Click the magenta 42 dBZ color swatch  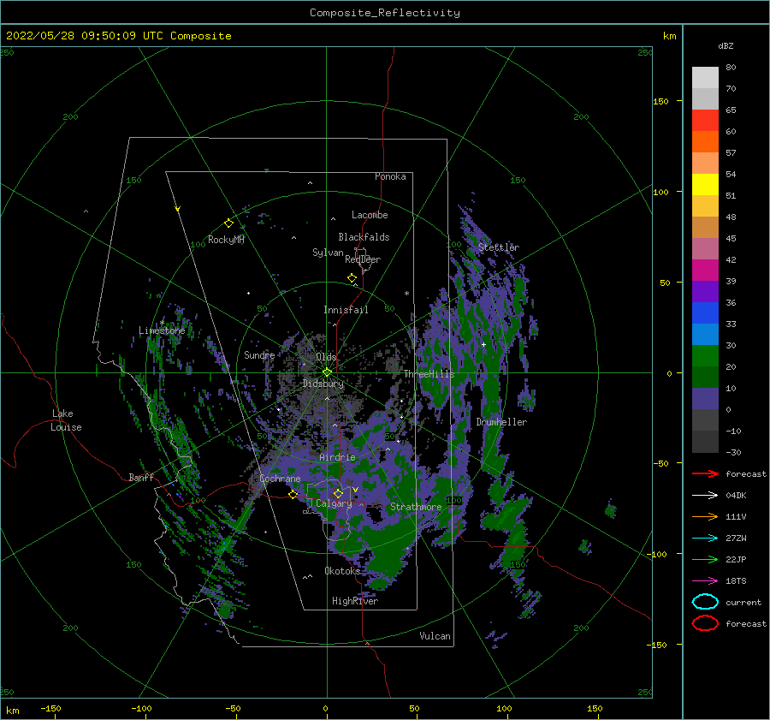click(705, 271)
